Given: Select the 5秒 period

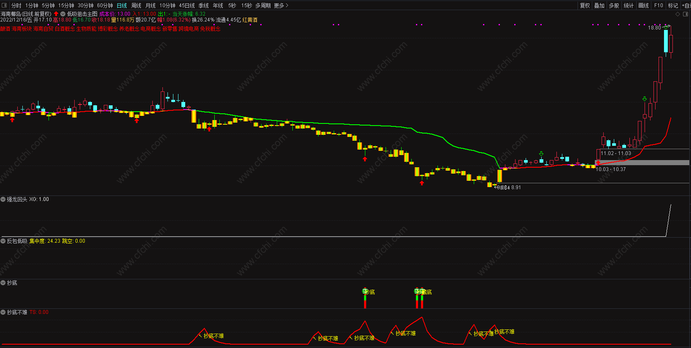Looking at the screenshot, I should click(232, 5).
